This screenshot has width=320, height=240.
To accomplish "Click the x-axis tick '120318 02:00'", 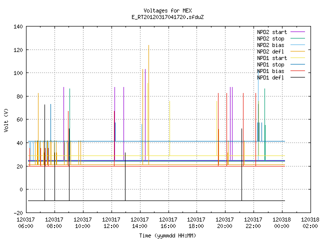I will click(310, 223).
